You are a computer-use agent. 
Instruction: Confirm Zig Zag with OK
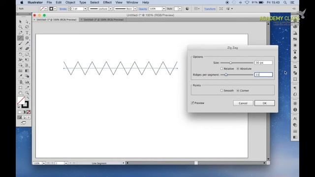point(265,103)
